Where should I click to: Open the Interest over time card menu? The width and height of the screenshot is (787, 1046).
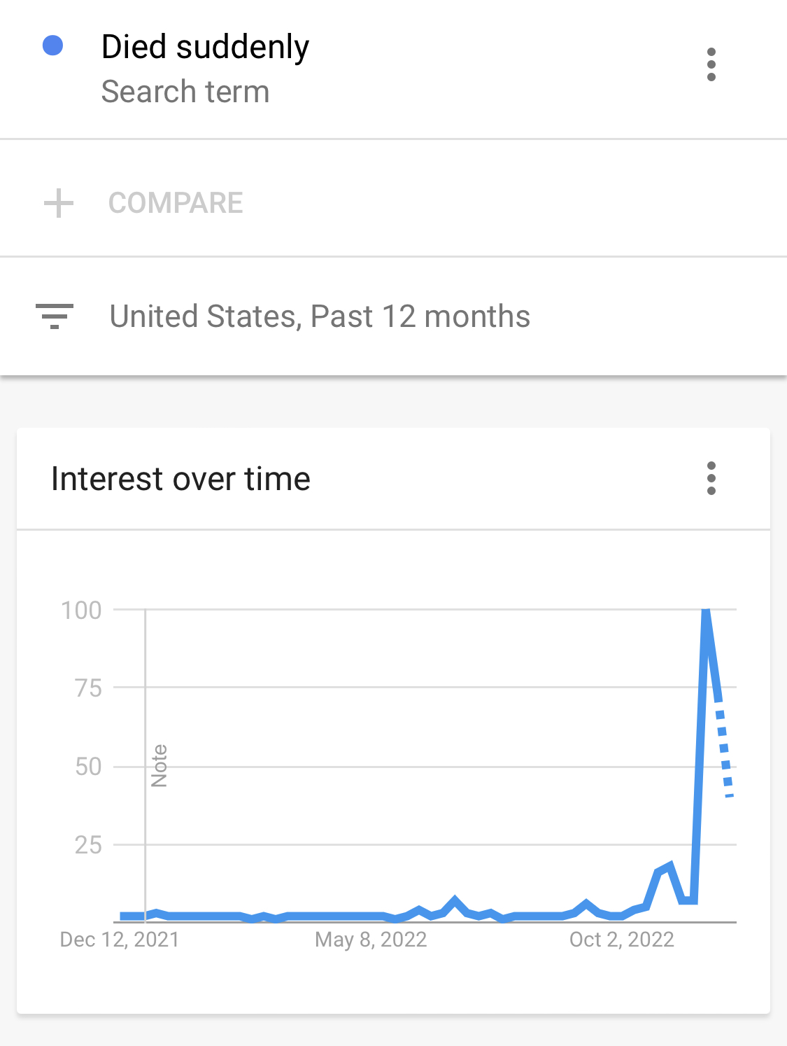point(711,478)
